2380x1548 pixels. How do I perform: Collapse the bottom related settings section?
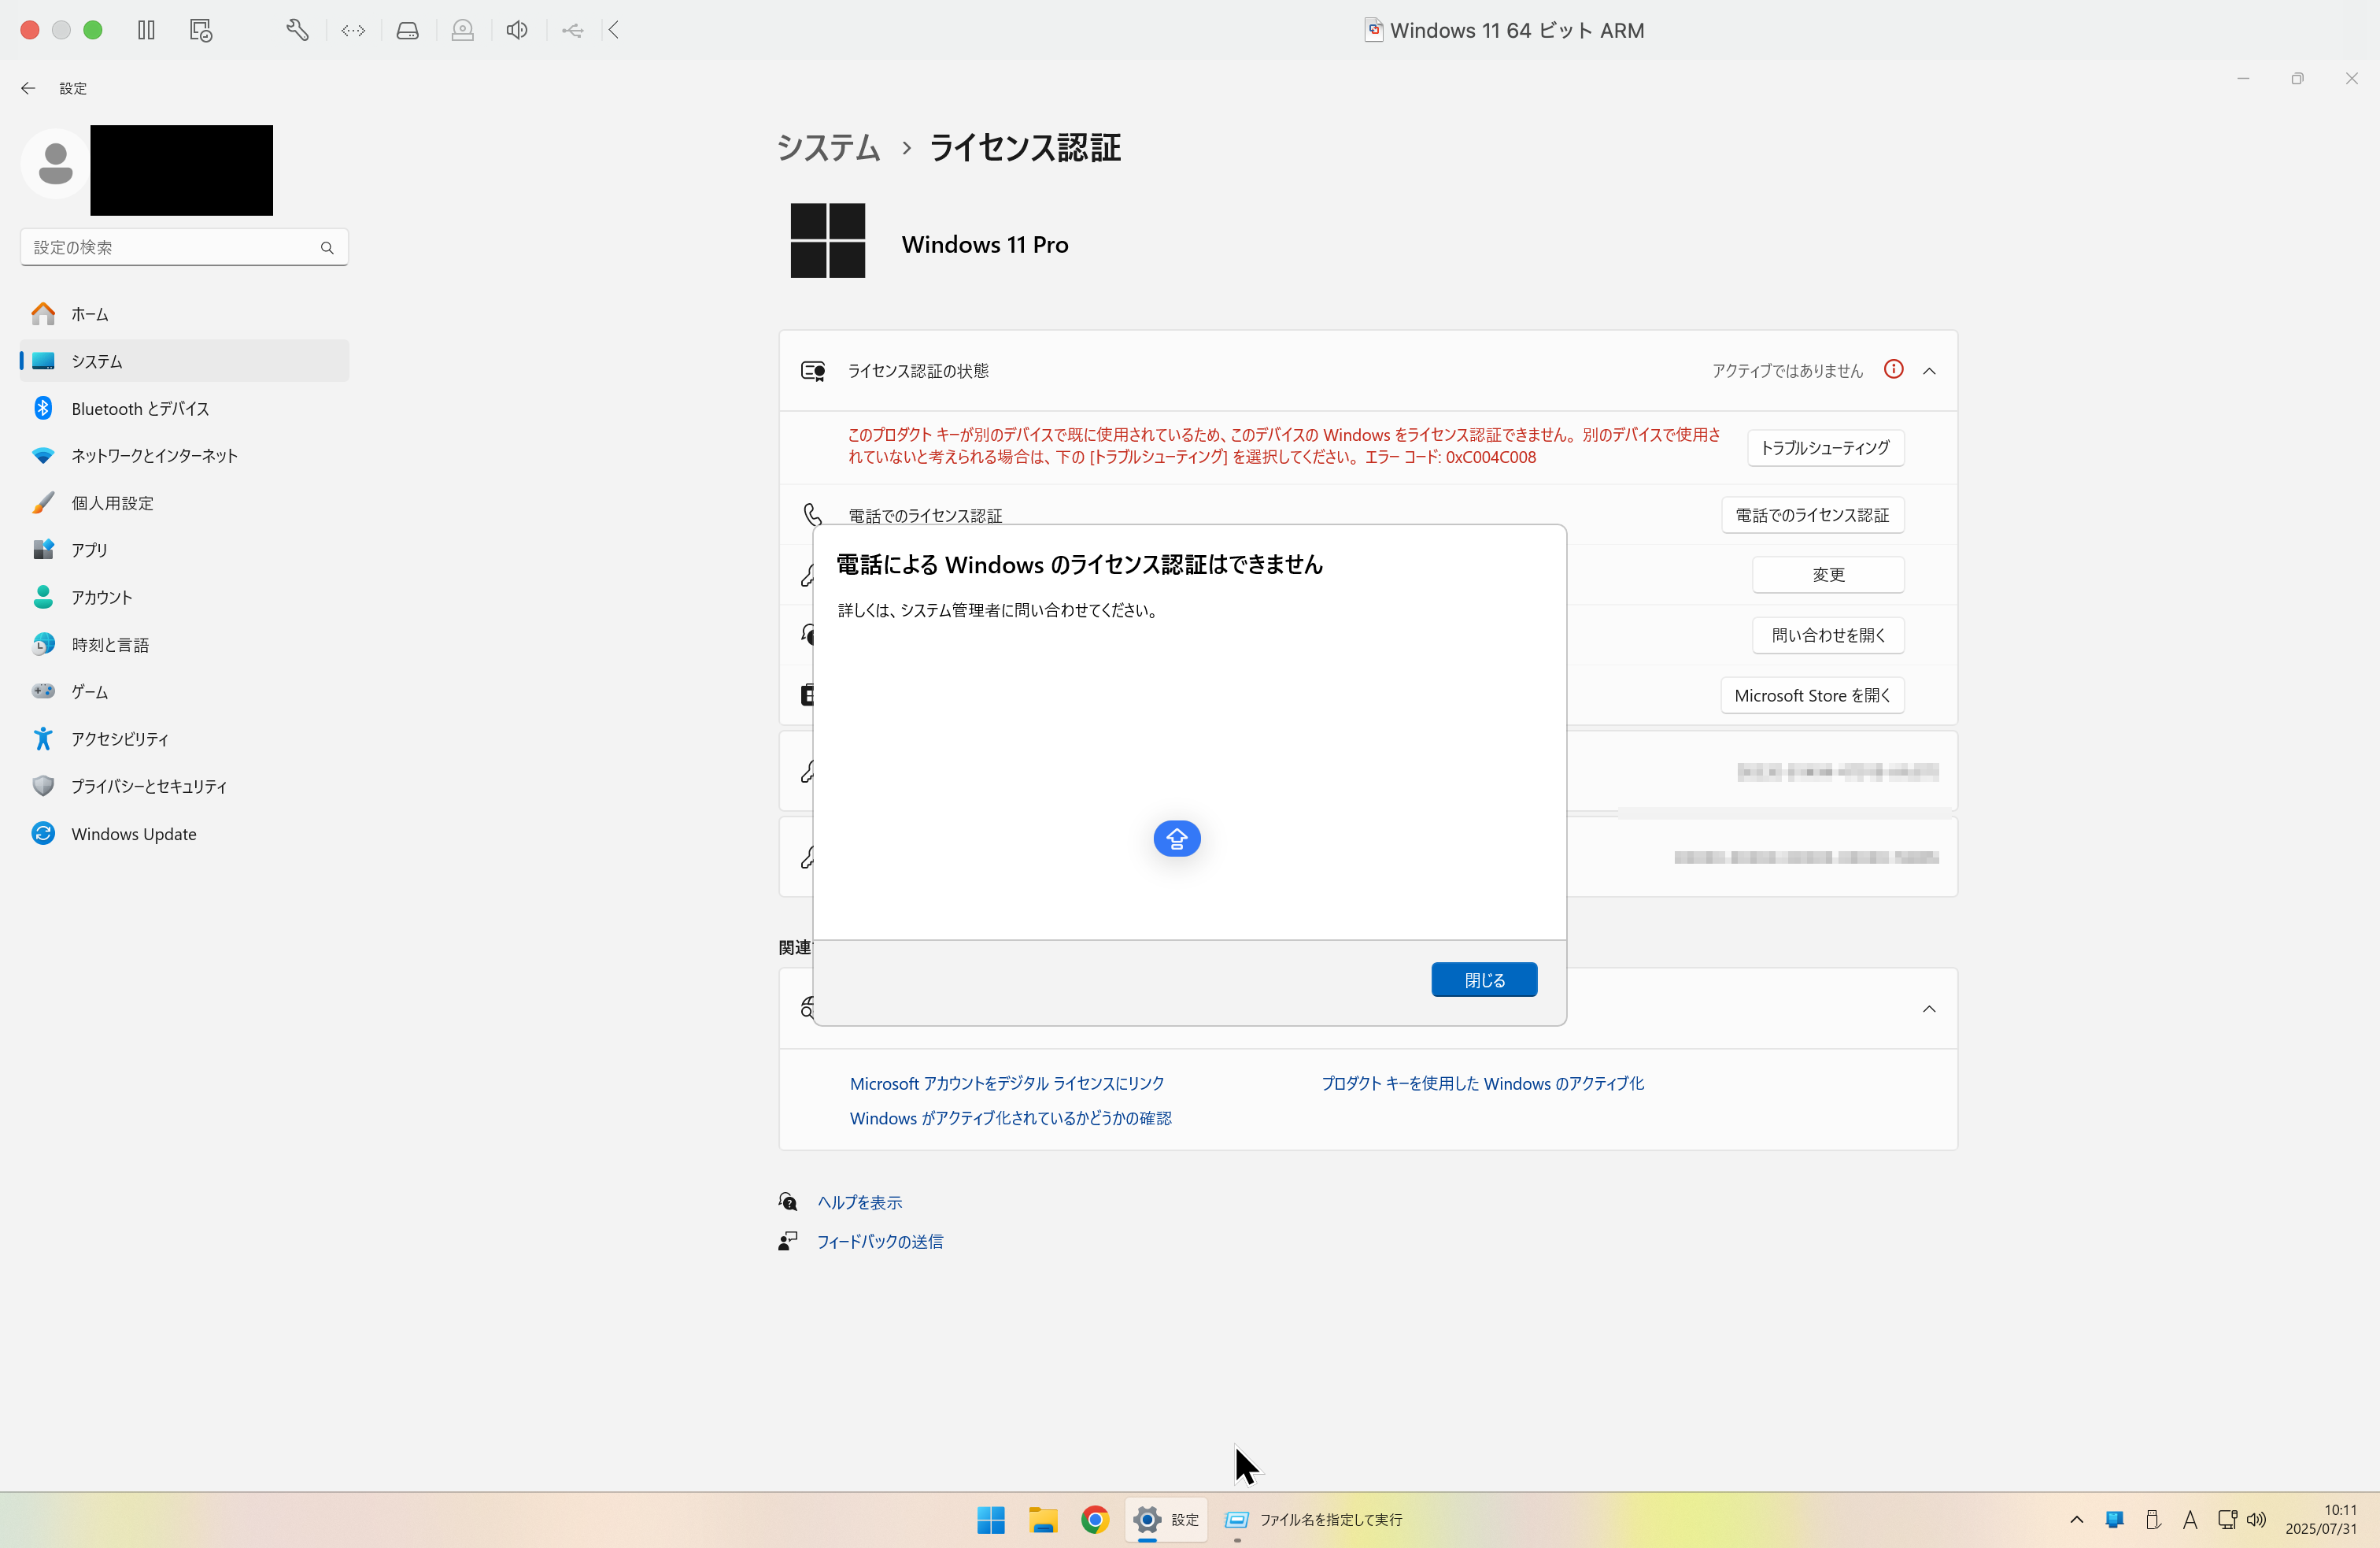pos(1929,1009)
